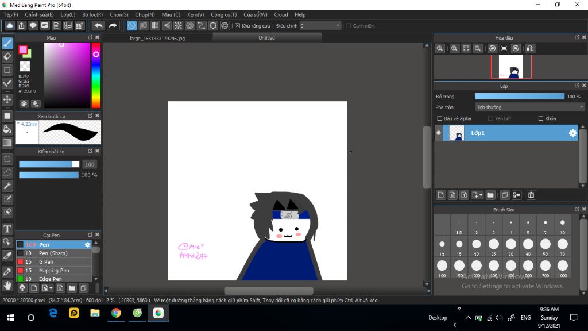Select the Magic Wand tool

pos(7,186)
